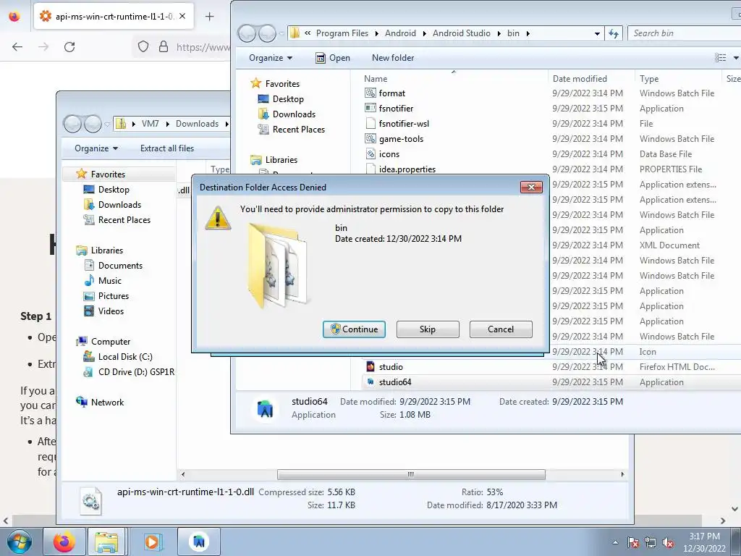Click the Action Center flag tray icon
Screen dimensions: 741x556
633,543
